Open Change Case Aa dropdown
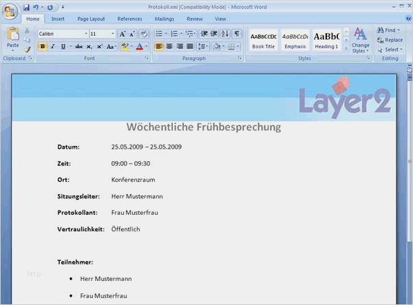This screenshot has width=413, height=305. pyautogui.click(x=112, y=47)
